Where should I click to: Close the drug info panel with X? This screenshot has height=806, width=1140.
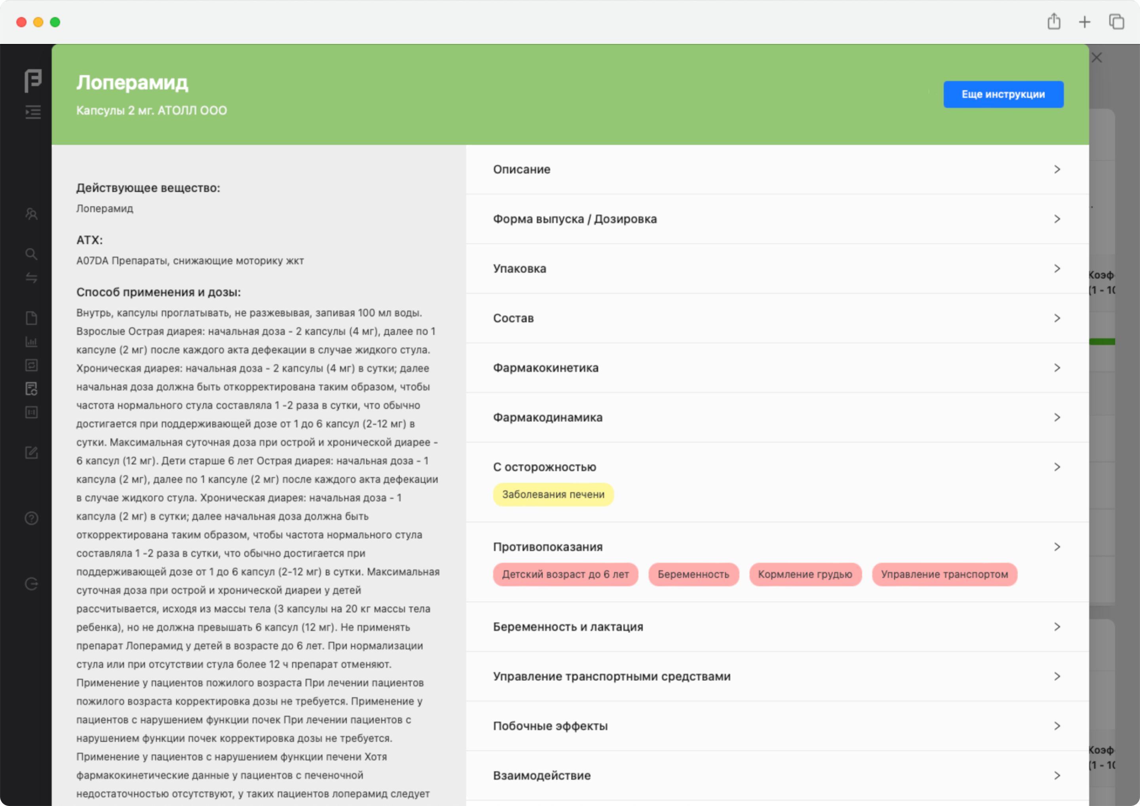[1097, 58]
